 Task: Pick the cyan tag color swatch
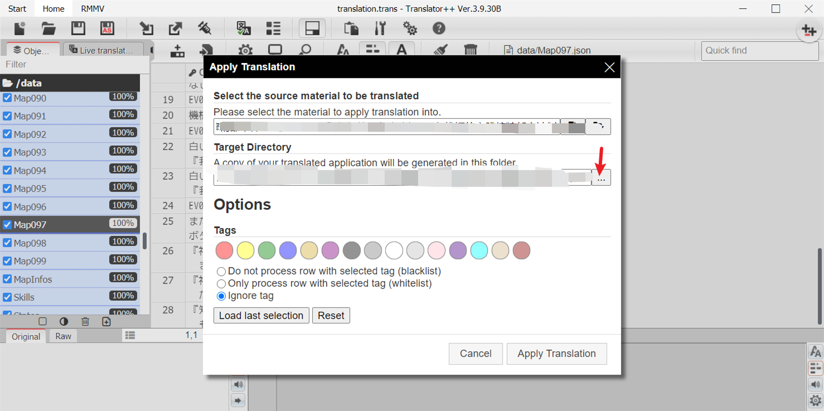click(x=479, y=251)
